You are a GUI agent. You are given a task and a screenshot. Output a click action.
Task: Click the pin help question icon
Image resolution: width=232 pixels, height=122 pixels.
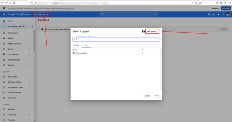coord(24,26)
